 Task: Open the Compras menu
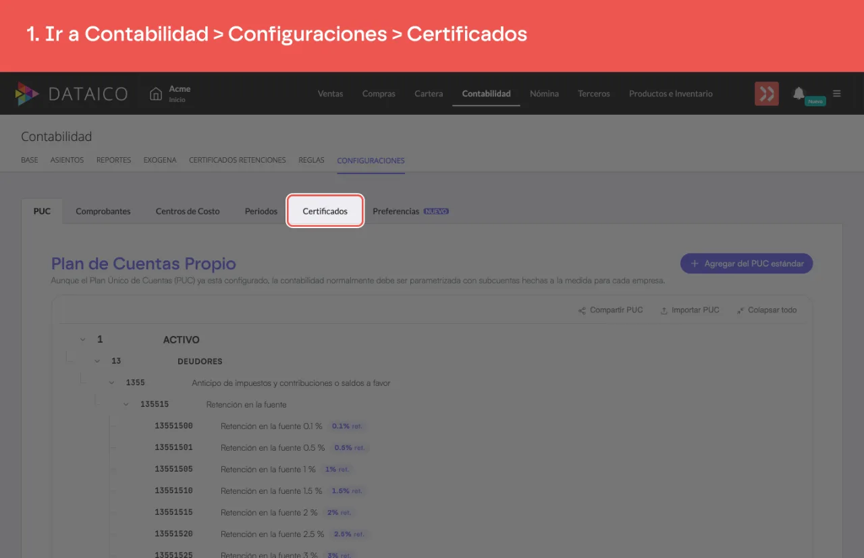pos(379,94)
